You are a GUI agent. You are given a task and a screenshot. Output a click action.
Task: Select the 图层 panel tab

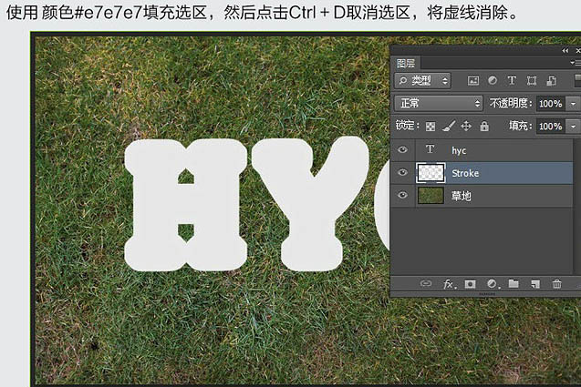[406, 63]
